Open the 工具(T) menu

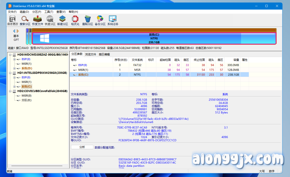pyautogui.click(x=49, y=12)
